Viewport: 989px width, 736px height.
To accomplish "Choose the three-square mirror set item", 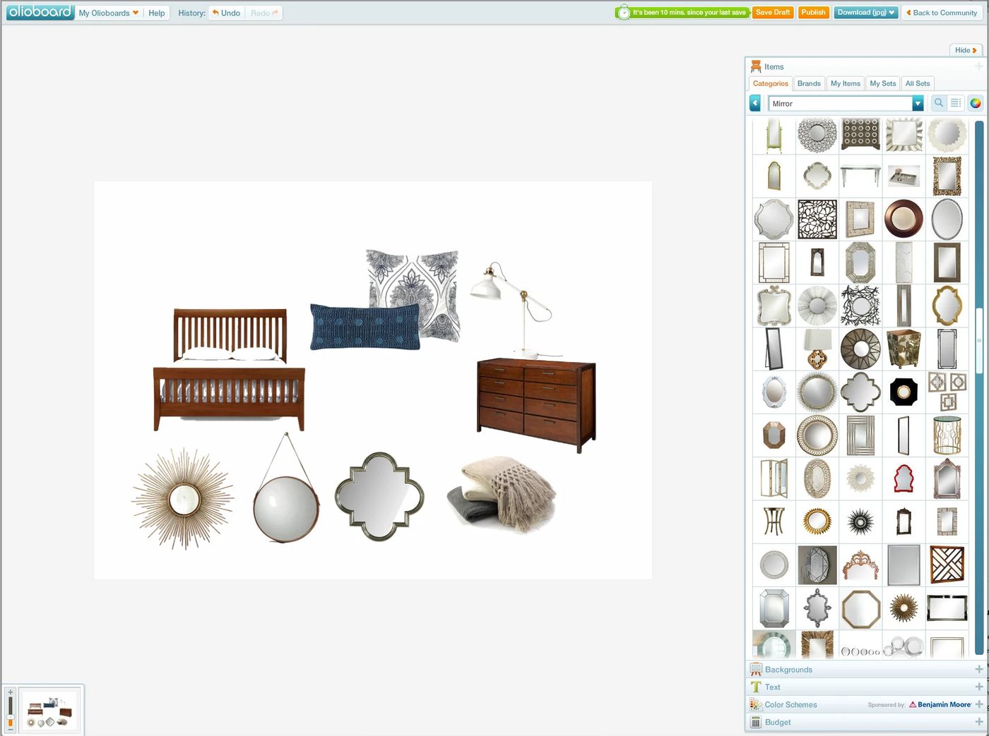I will 947,392.
